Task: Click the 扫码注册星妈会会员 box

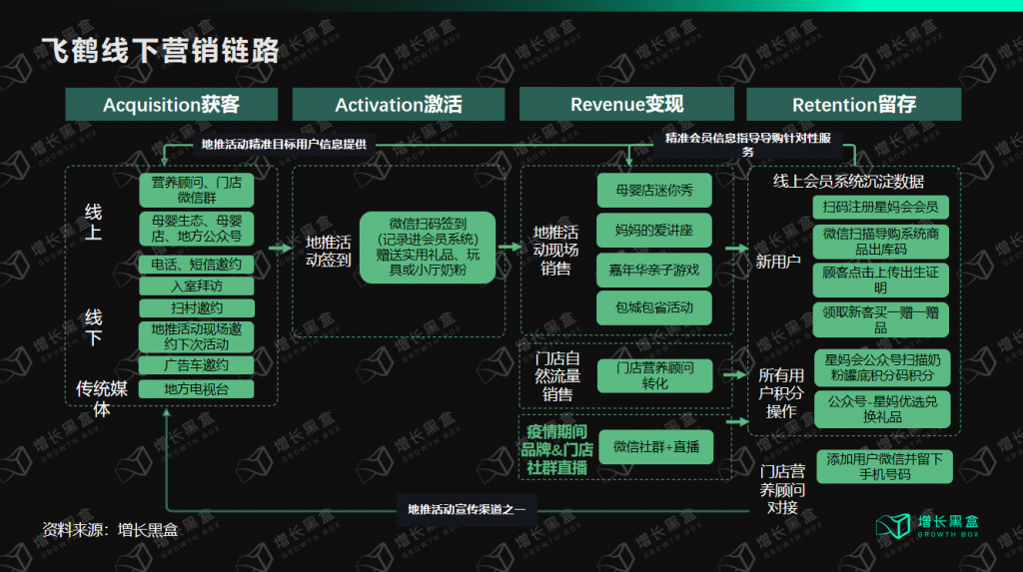Action: pos(880,207)
